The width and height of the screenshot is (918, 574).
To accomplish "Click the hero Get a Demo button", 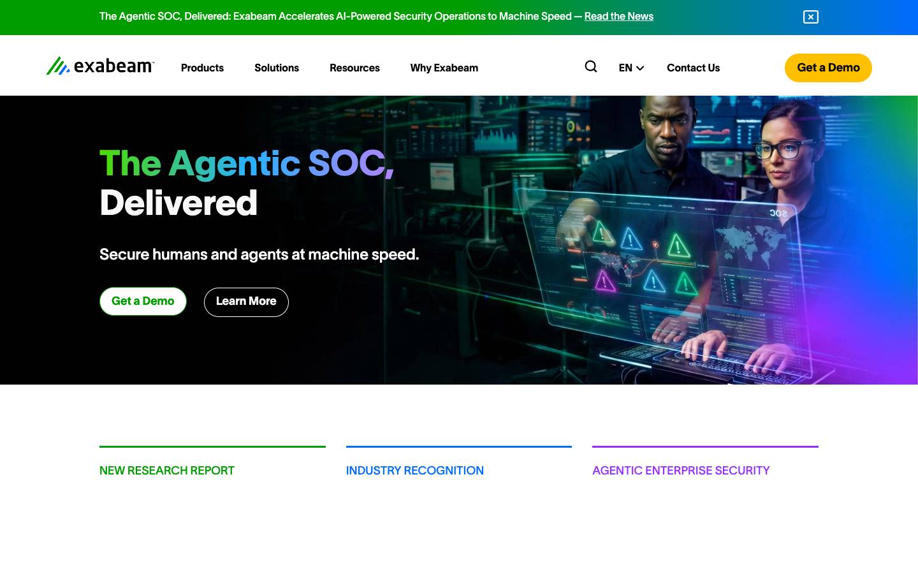I will (x=143, y=301).
